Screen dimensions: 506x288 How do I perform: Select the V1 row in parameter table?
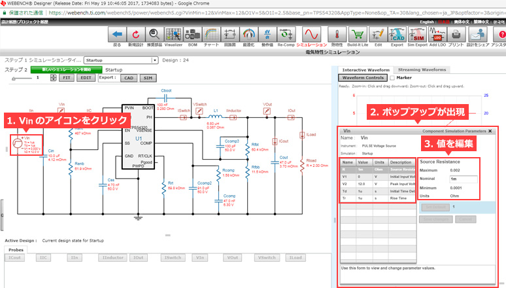[x=378, y=177]
